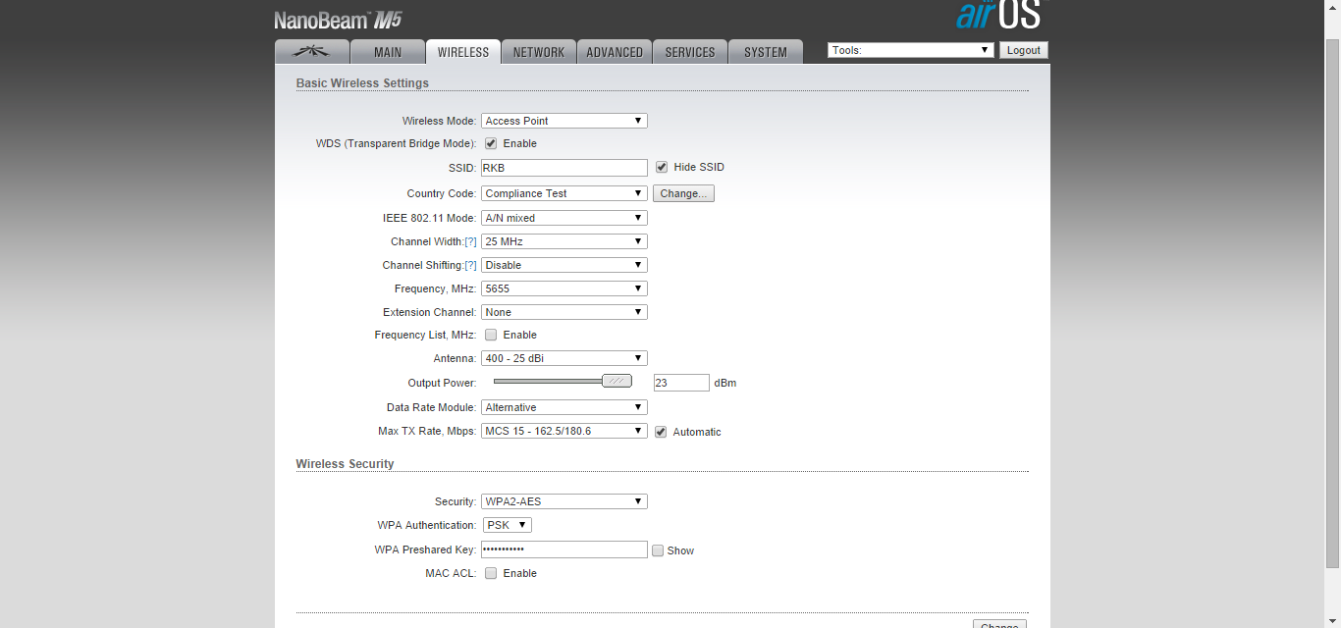Open the Tools dropdown menu
This screenshot has width=1341, height=628.
coord(910,50)
